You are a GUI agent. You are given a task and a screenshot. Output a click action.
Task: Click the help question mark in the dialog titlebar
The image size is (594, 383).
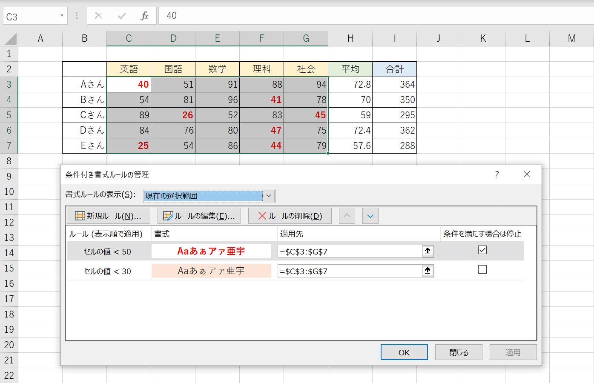tap(497, 174)
